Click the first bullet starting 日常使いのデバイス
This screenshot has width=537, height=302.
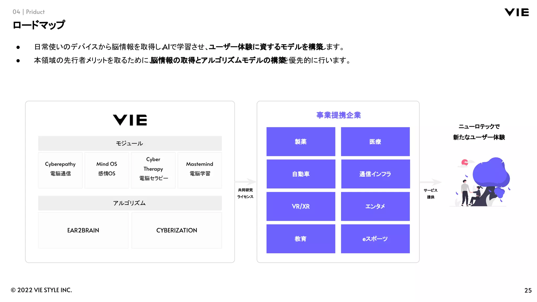tap(189, 47)
